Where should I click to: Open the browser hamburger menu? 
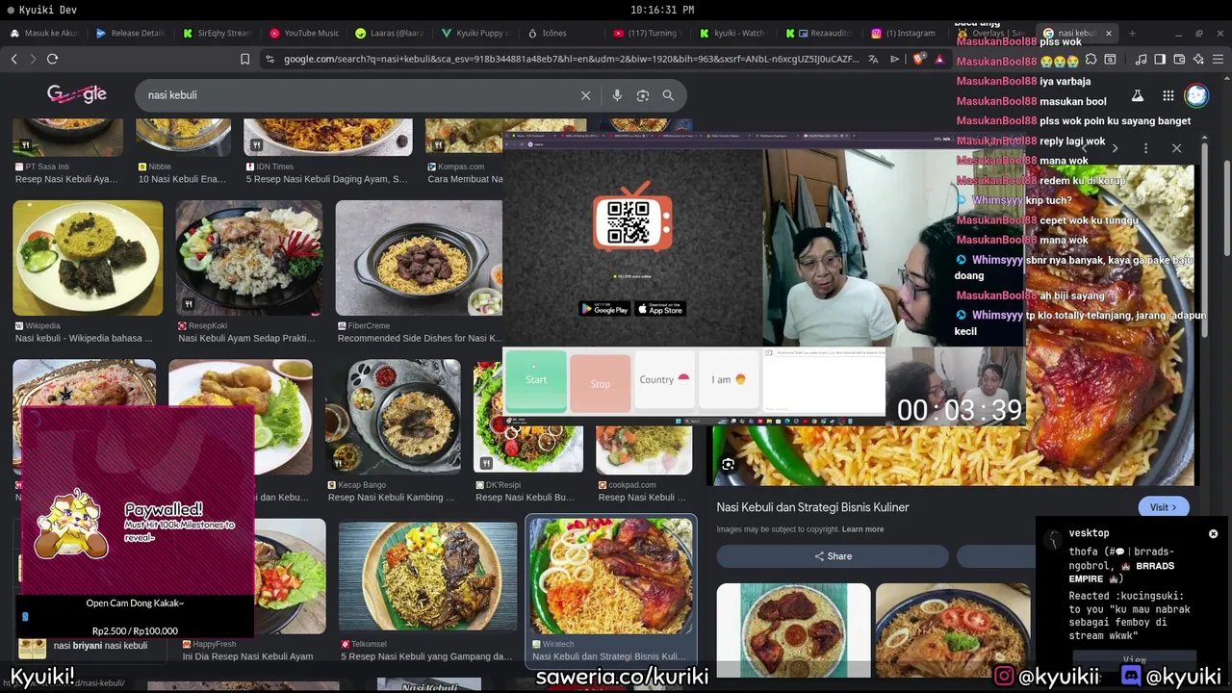1218,59
